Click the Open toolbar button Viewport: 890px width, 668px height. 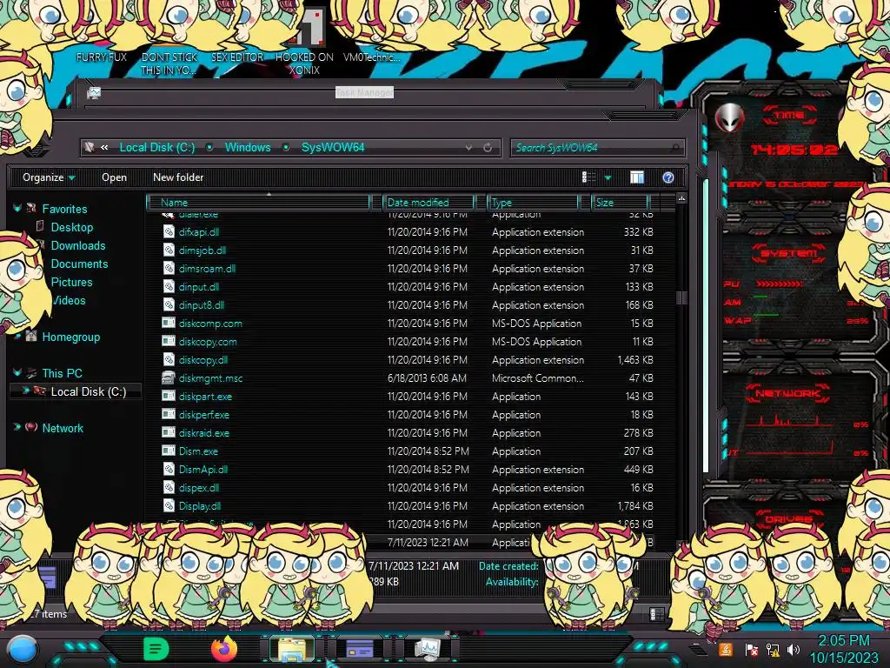click(x=114, y=177)
